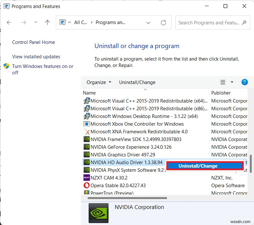
Task: Select Uninstall/Change in the context menu
Action: [x=205, y=166]
